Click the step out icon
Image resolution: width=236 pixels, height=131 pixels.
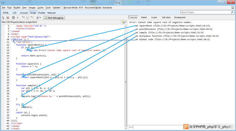[x=32, y=17]
